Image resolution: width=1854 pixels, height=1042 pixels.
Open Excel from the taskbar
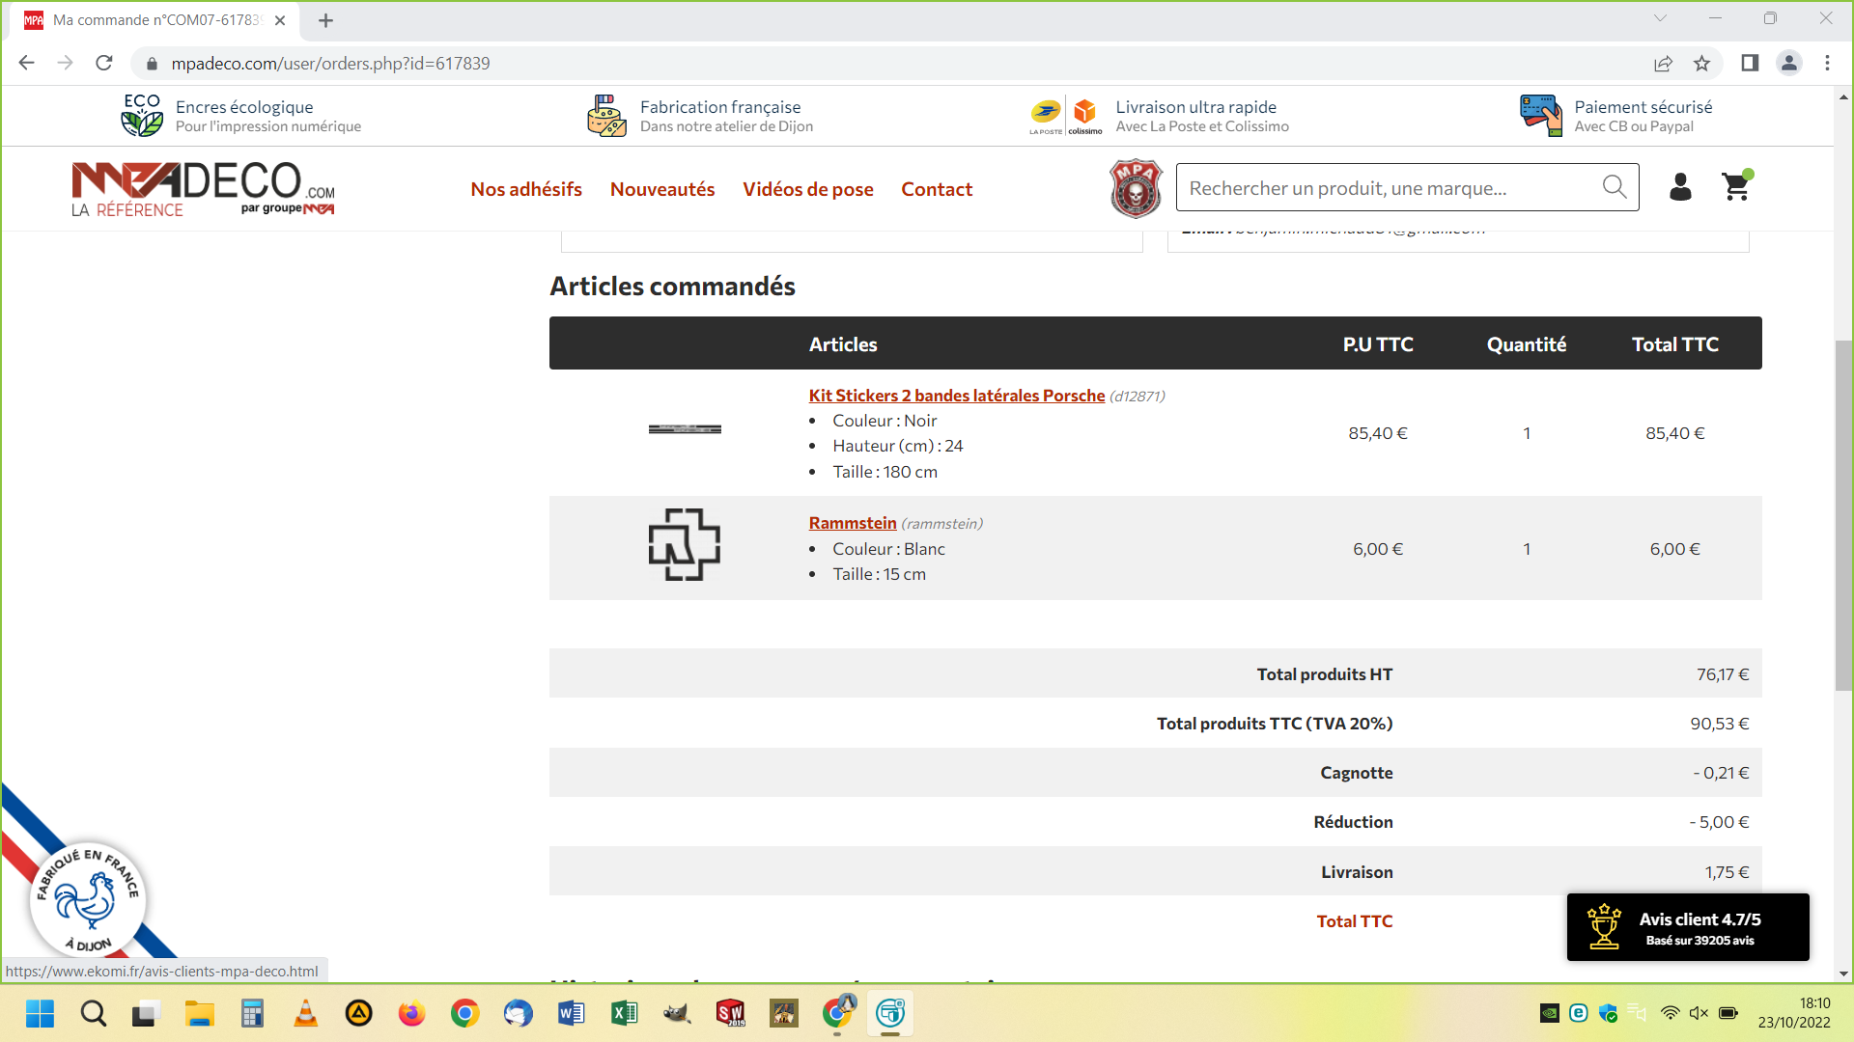(624, 1013)
